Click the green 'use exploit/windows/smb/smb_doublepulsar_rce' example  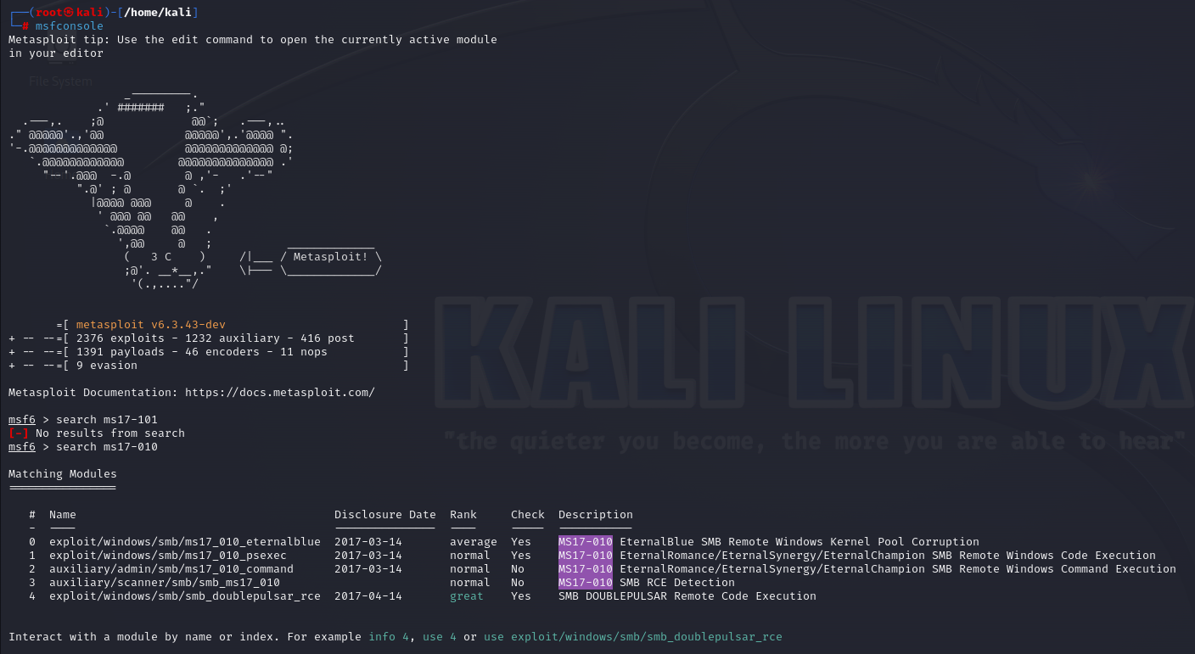633,637
